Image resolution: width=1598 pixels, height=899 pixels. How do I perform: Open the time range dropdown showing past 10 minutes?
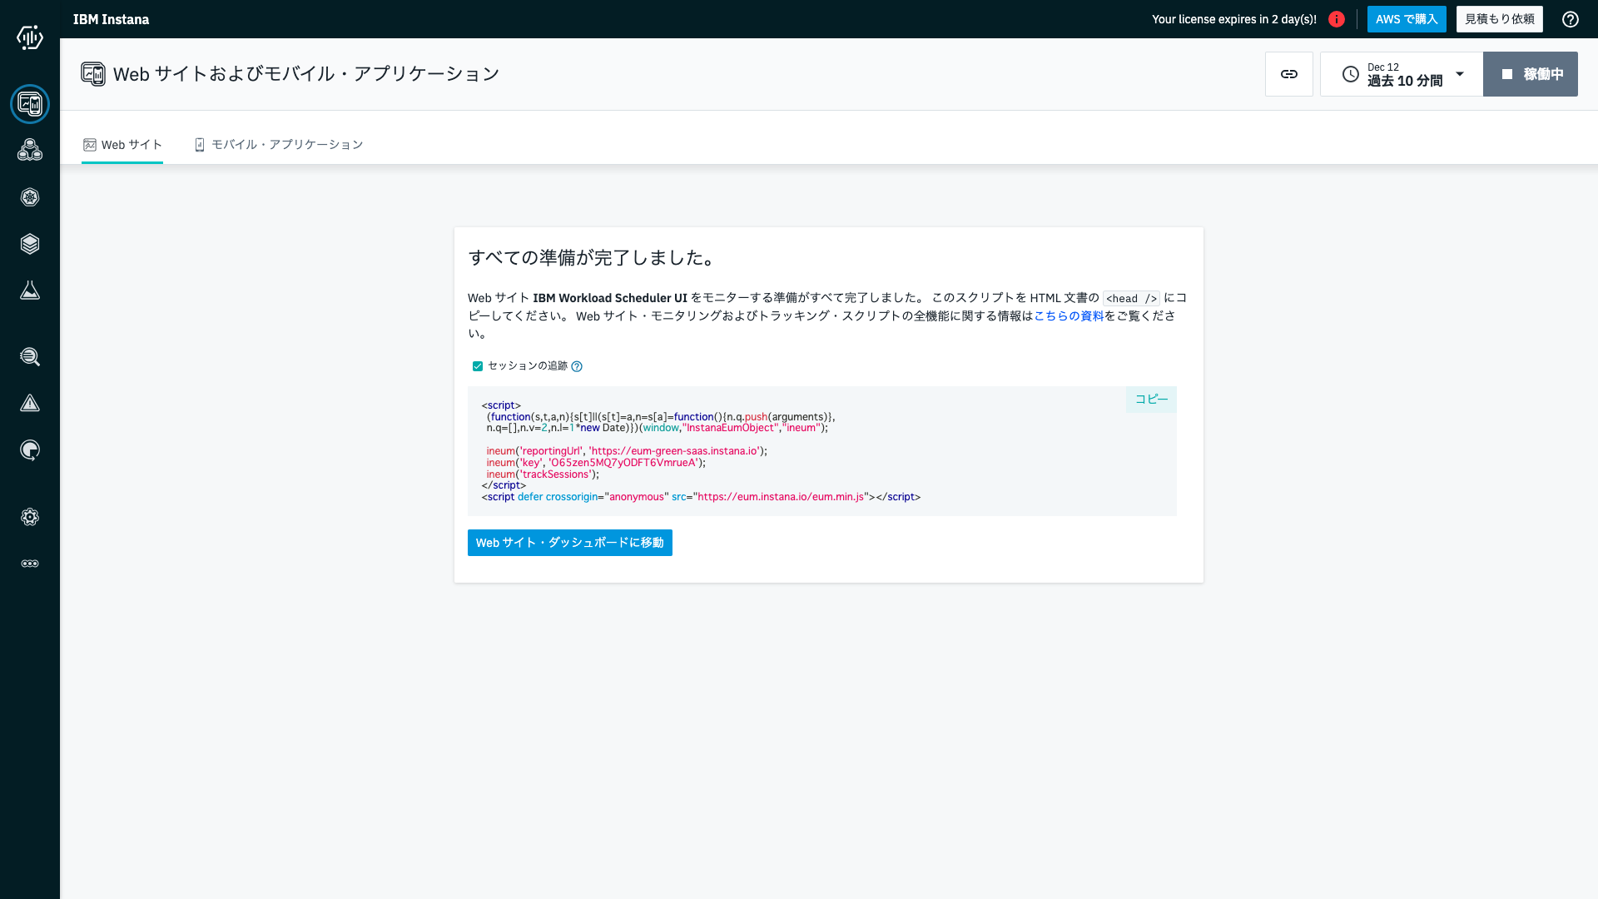click(1400, 73)
